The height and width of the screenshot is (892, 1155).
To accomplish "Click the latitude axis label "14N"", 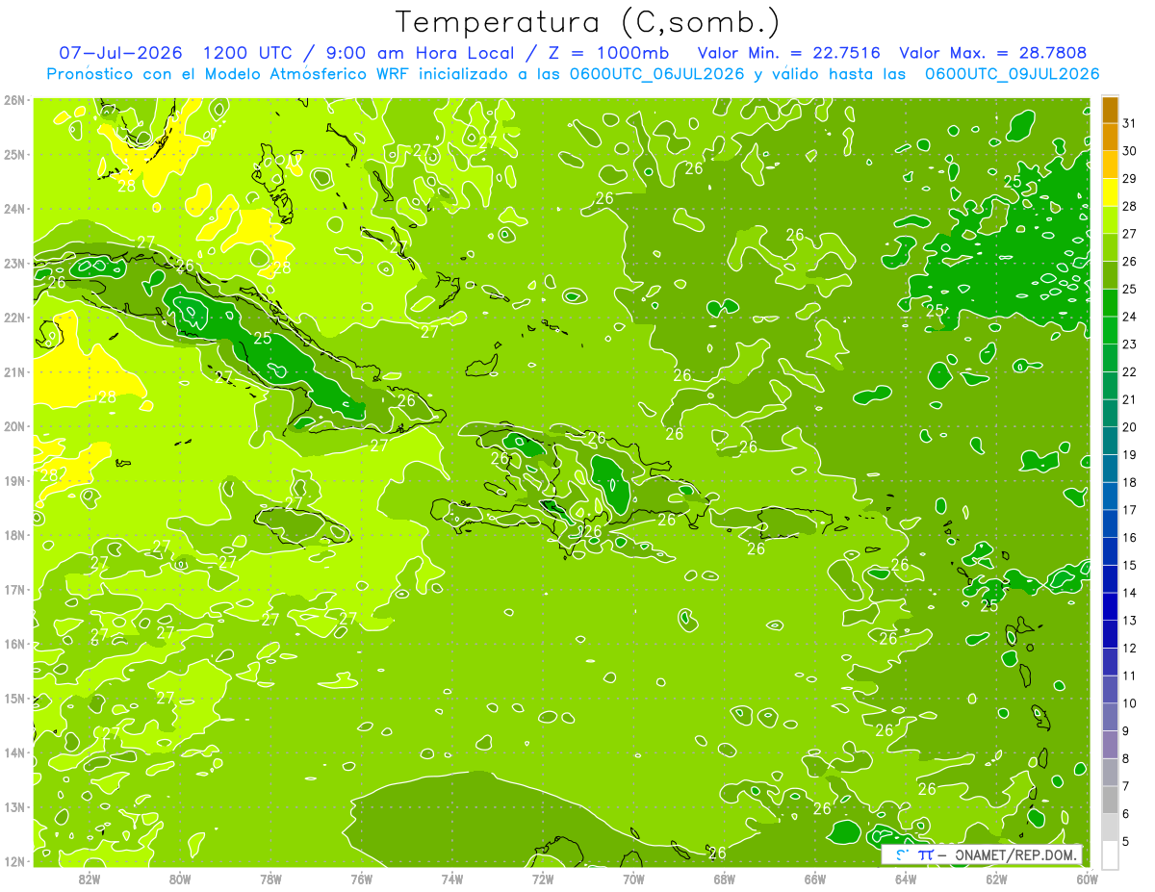I will 14,752.
